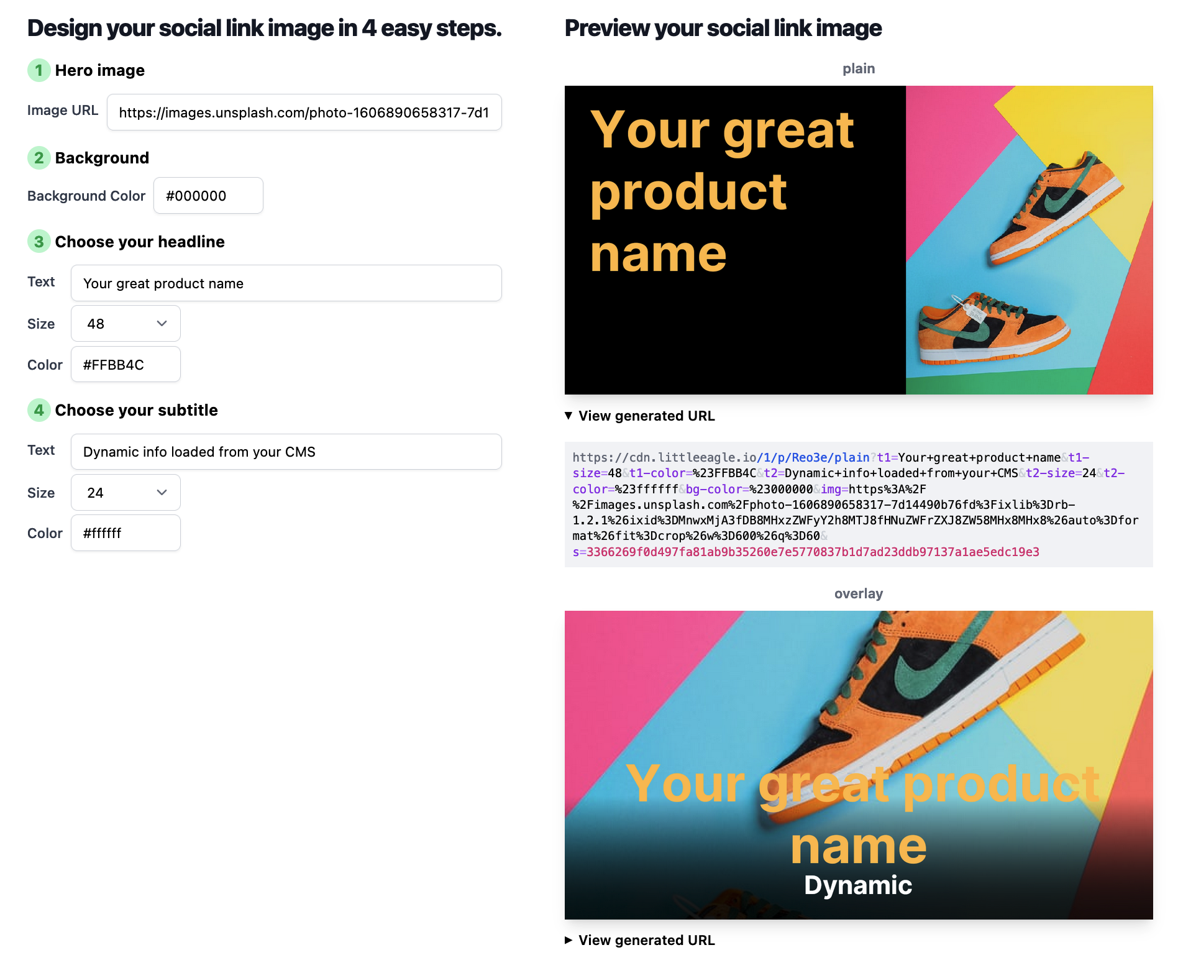This screenshot has height=968, width=1178.
Task: Click the overlay preview image
Action: (x=859, y=765)
